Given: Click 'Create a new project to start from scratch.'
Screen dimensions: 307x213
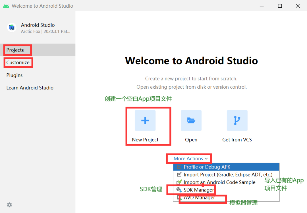Looking at the screenshot, I should tap(191, 79).
